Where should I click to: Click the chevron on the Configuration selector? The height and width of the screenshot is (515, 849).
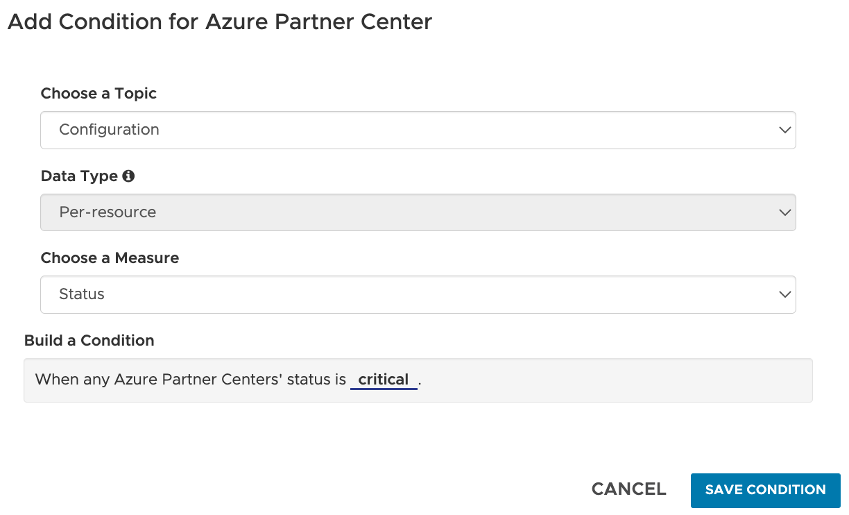point(784,130)
